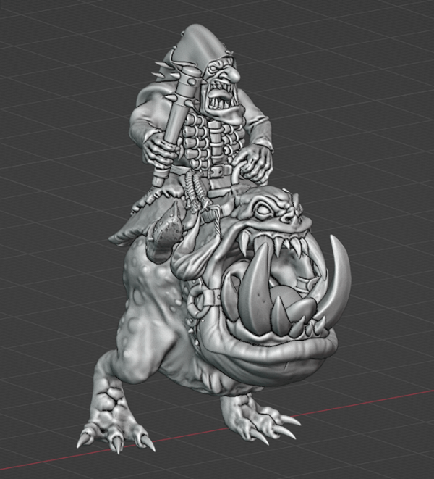The width and height of the screenshot is (434, 479).
Task: Select the beast's angry eye
Action: point(264,211)
